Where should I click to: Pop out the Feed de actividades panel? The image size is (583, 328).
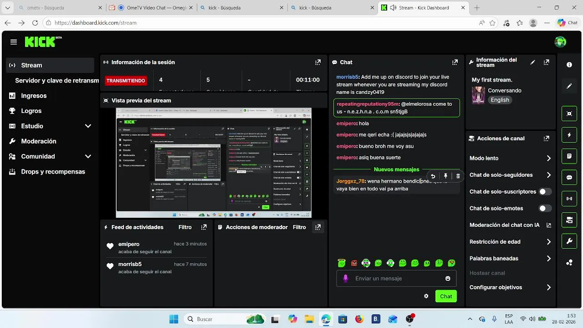click(x=204, y=227)
